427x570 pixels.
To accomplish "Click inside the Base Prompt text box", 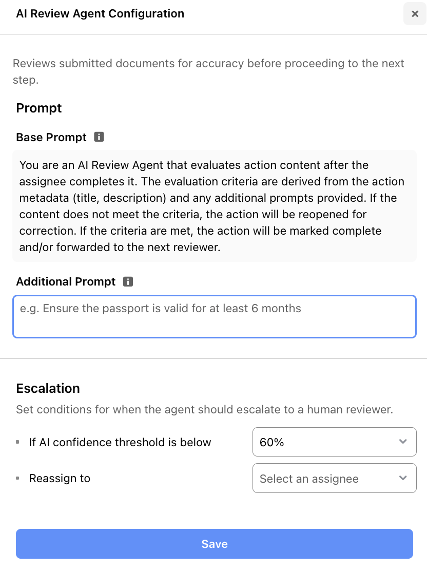I will click(215, 206).
